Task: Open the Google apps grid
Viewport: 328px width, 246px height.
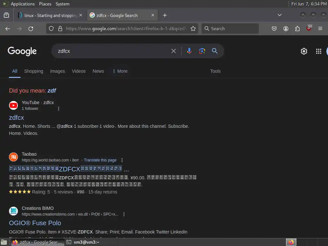Action: coord(319,51)
